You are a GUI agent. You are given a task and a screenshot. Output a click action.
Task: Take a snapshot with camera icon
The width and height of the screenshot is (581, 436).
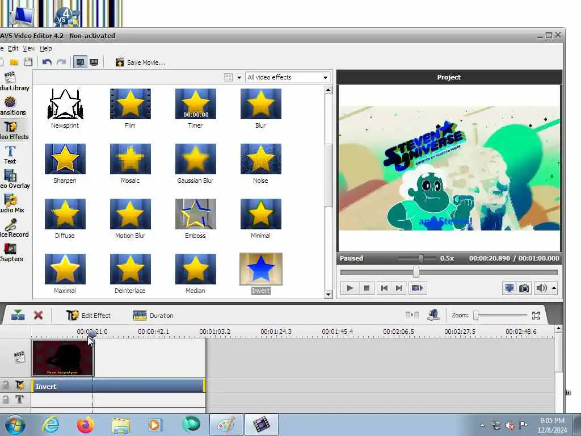(x=524, y=288)
